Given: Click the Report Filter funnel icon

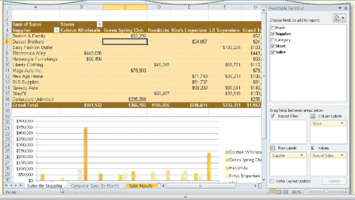Looking at the screenshot, I should pos(273,116).
